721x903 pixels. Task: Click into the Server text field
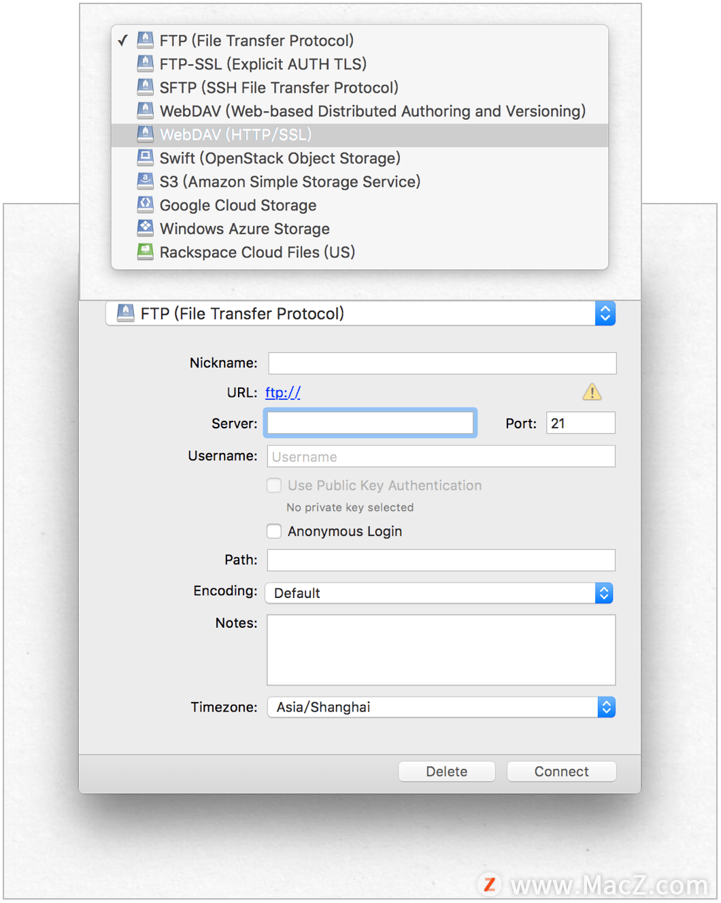pyautogui.click(x=371, y=423)
